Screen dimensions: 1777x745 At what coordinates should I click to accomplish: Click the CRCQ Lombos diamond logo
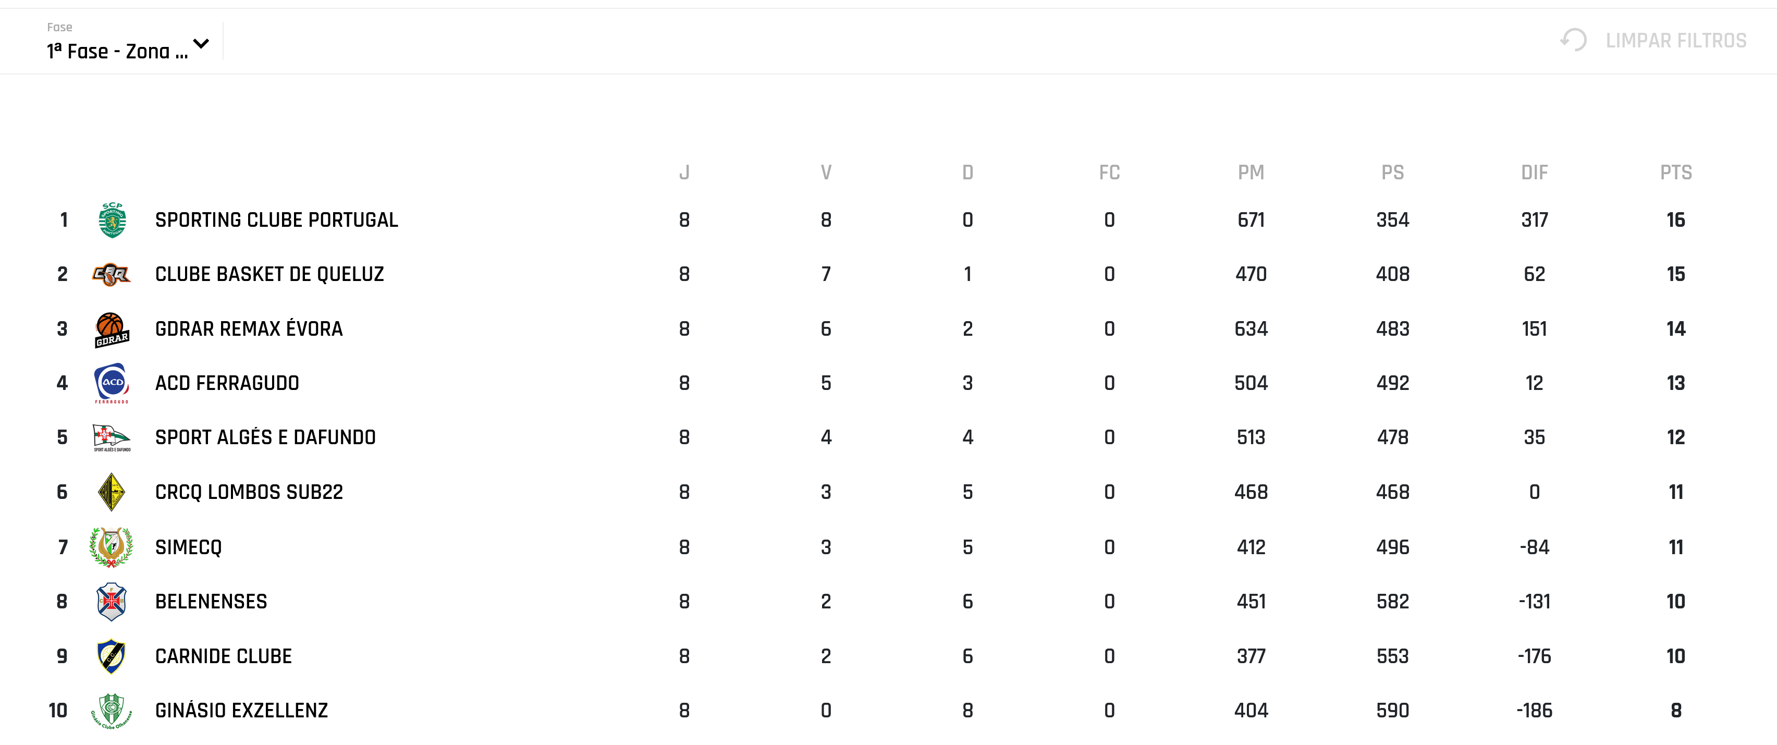pos(112,492)
